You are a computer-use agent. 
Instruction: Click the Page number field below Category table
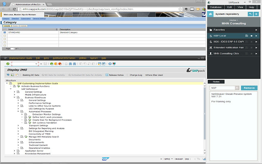pos(13,49)
